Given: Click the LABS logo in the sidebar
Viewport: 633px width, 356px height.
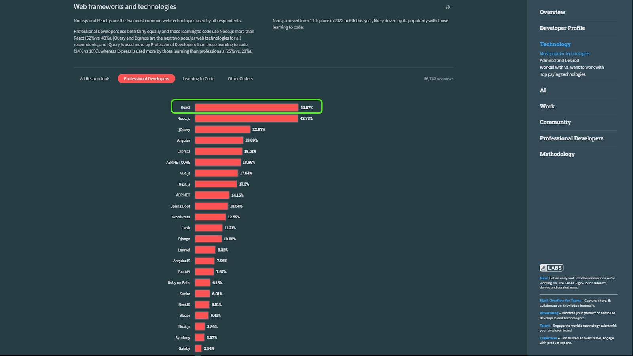Looking at the screenshot, I should 552,268.
